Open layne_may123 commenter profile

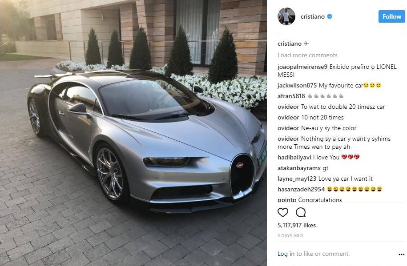(x=297, y=179)
